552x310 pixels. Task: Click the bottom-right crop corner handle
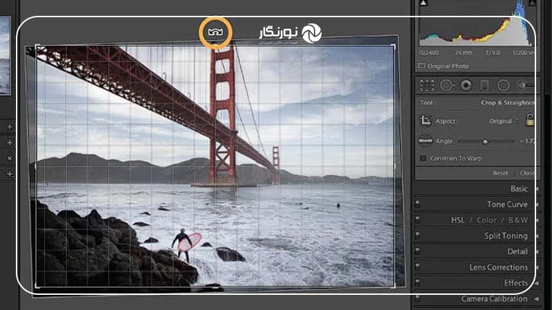pos(394,287)
